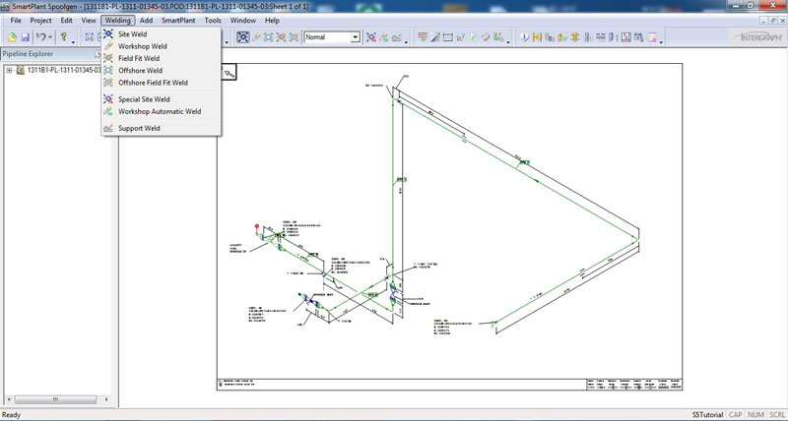
Task: Choose Field Fit Weld from the menu
Action: coord(161,58)
